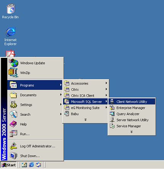Viewport: 164px width, 169px height.
Task: Click the Run hourglass icon
Action: click(13, 134)
